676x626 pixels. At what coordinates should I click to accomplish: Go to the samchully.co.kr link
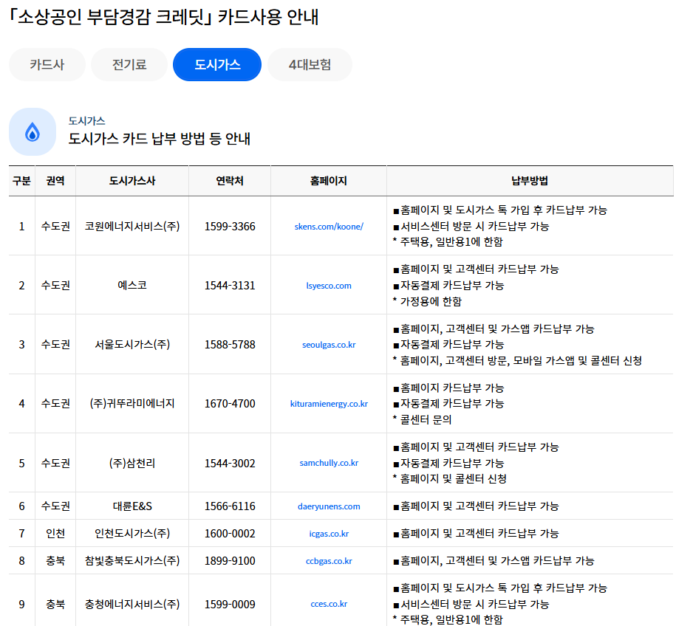329,463
